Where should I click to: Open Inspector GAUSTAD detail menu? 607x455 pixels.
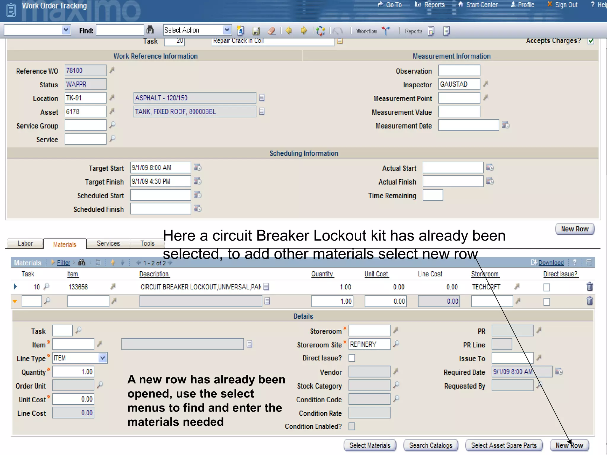click(x=485, y=84)
